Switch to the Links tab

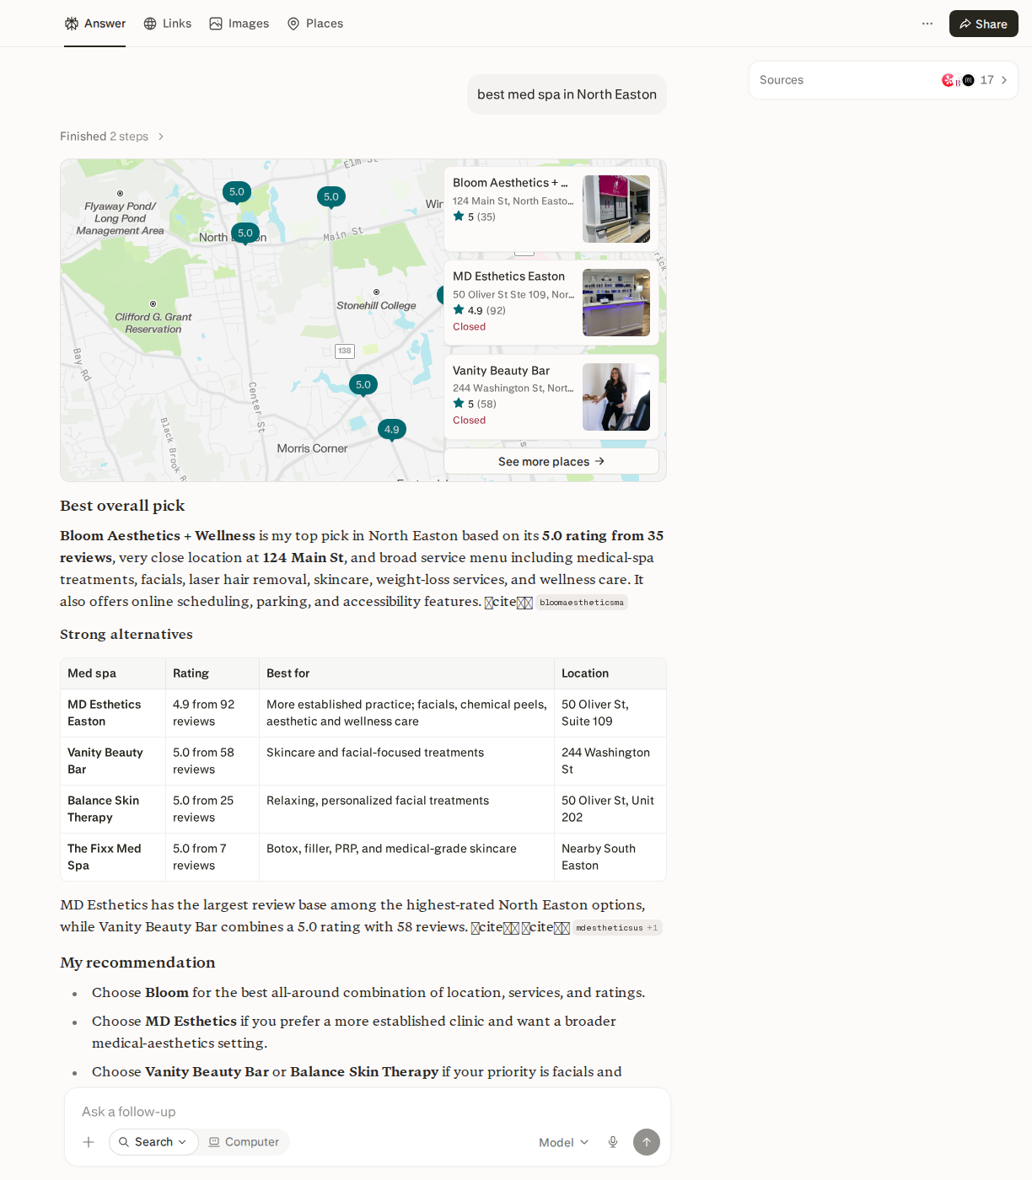(x=168, y=24)
